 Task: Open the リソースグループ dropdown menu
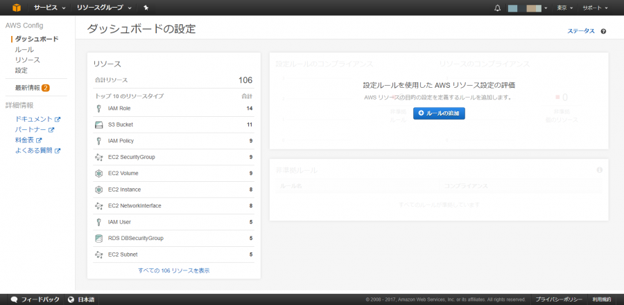104,8
